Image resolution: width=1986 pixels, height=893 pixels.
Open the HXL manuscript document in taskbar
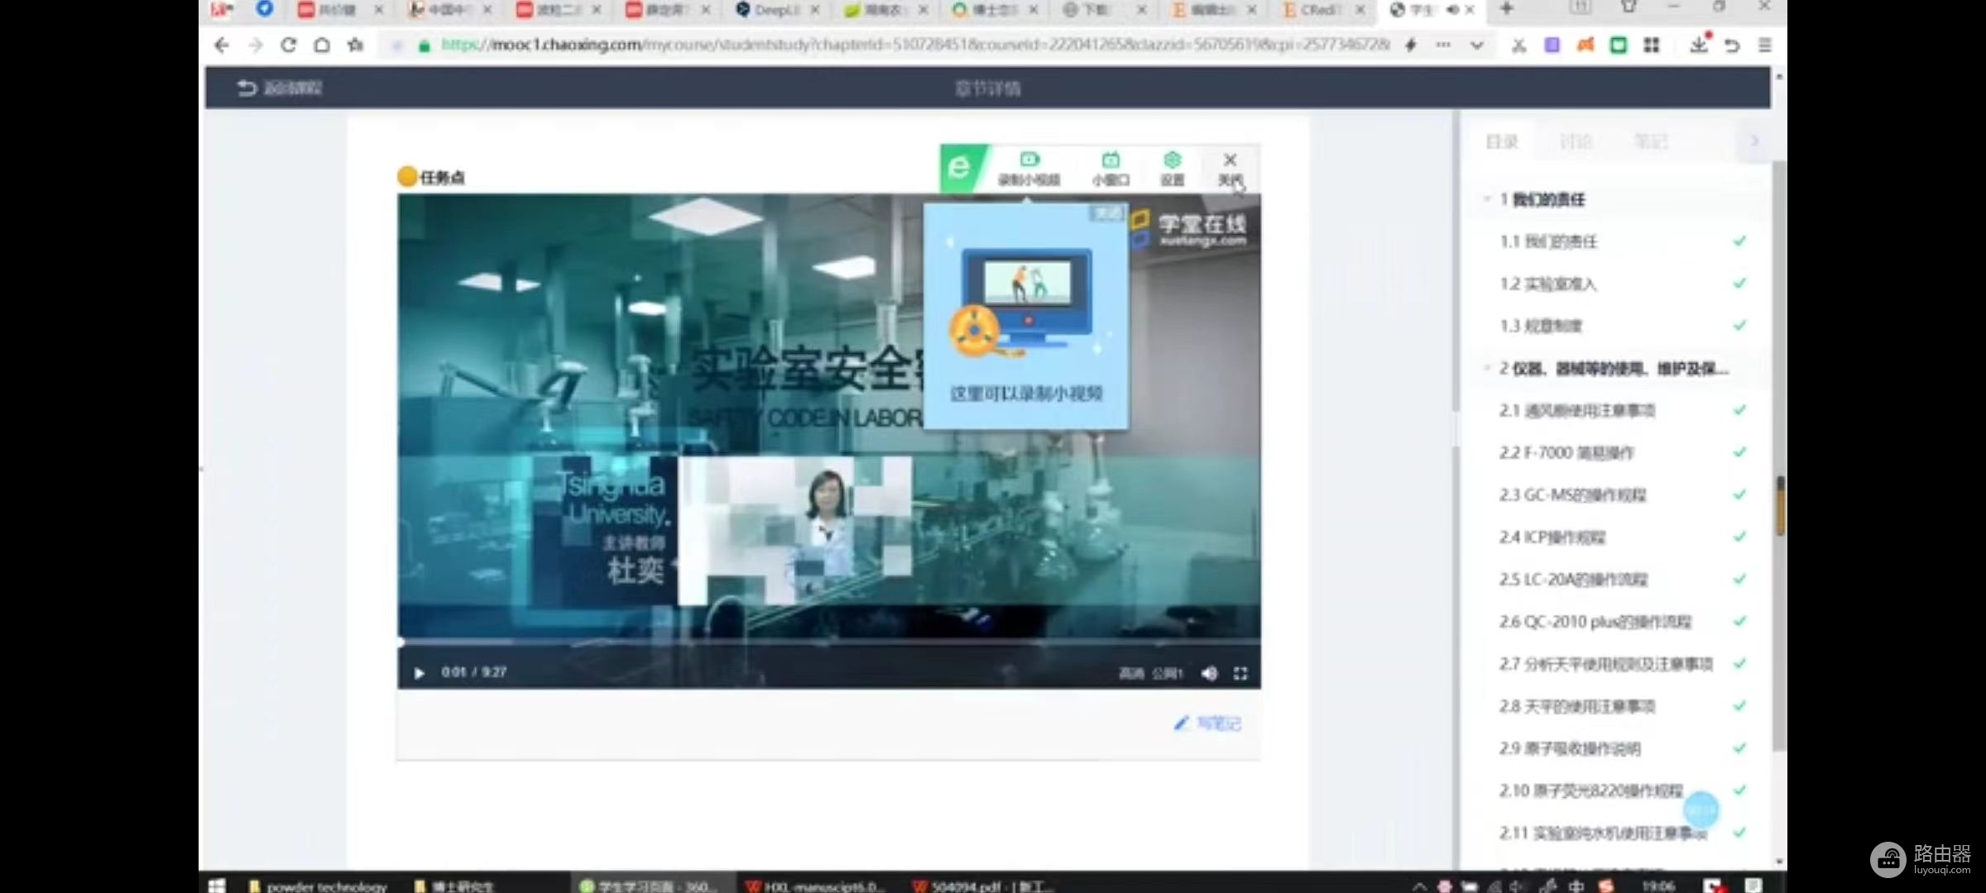click(815, 886)
